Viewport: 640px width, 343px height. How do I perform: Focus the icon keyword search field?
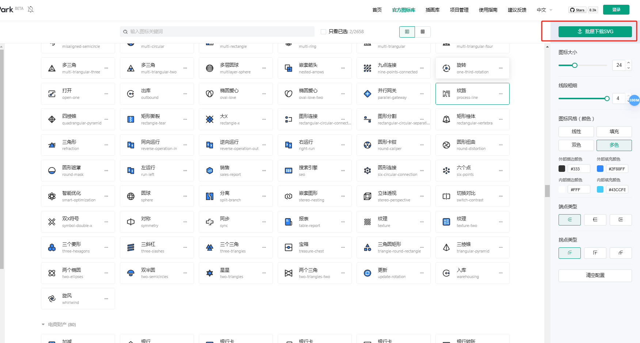(x=217, y=32)
